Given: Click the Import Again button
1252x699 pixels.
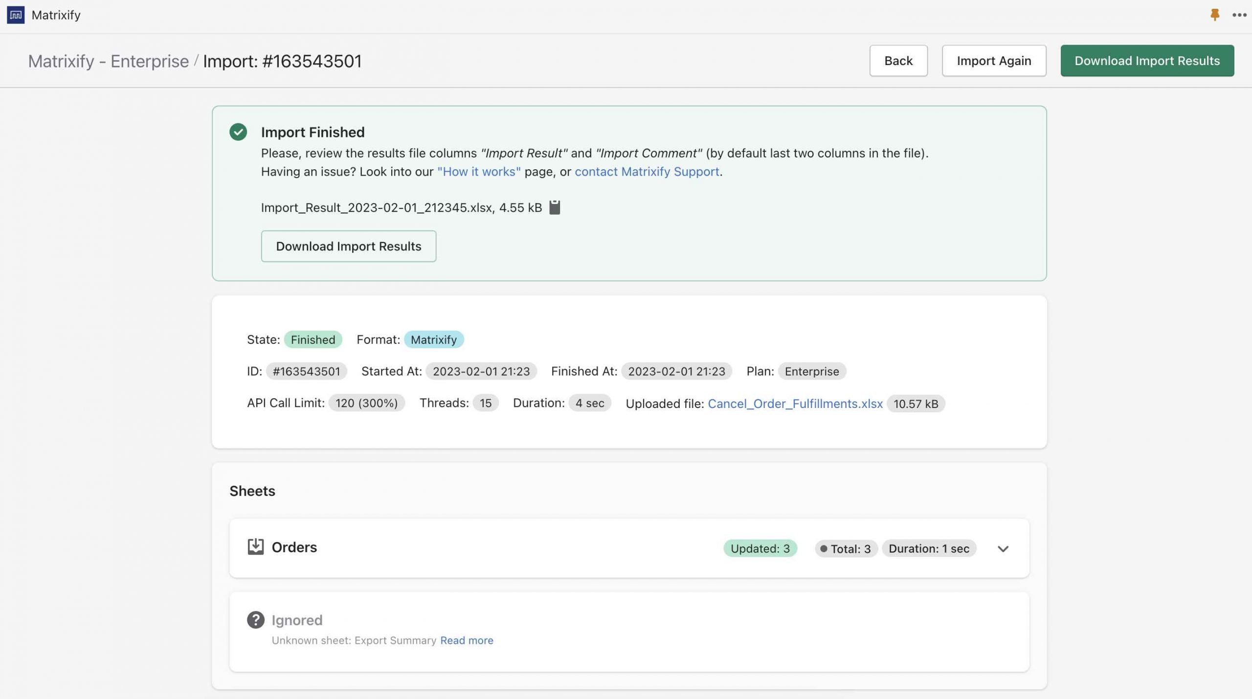Looking at the screenshot, I should (x=993, y=61).
